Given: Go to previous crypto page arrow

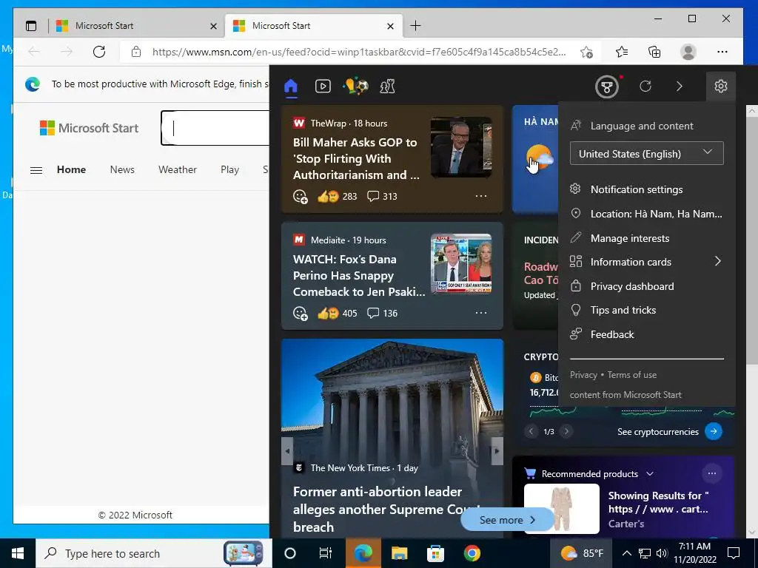Looking at the screenshot, I should point(531,431).
